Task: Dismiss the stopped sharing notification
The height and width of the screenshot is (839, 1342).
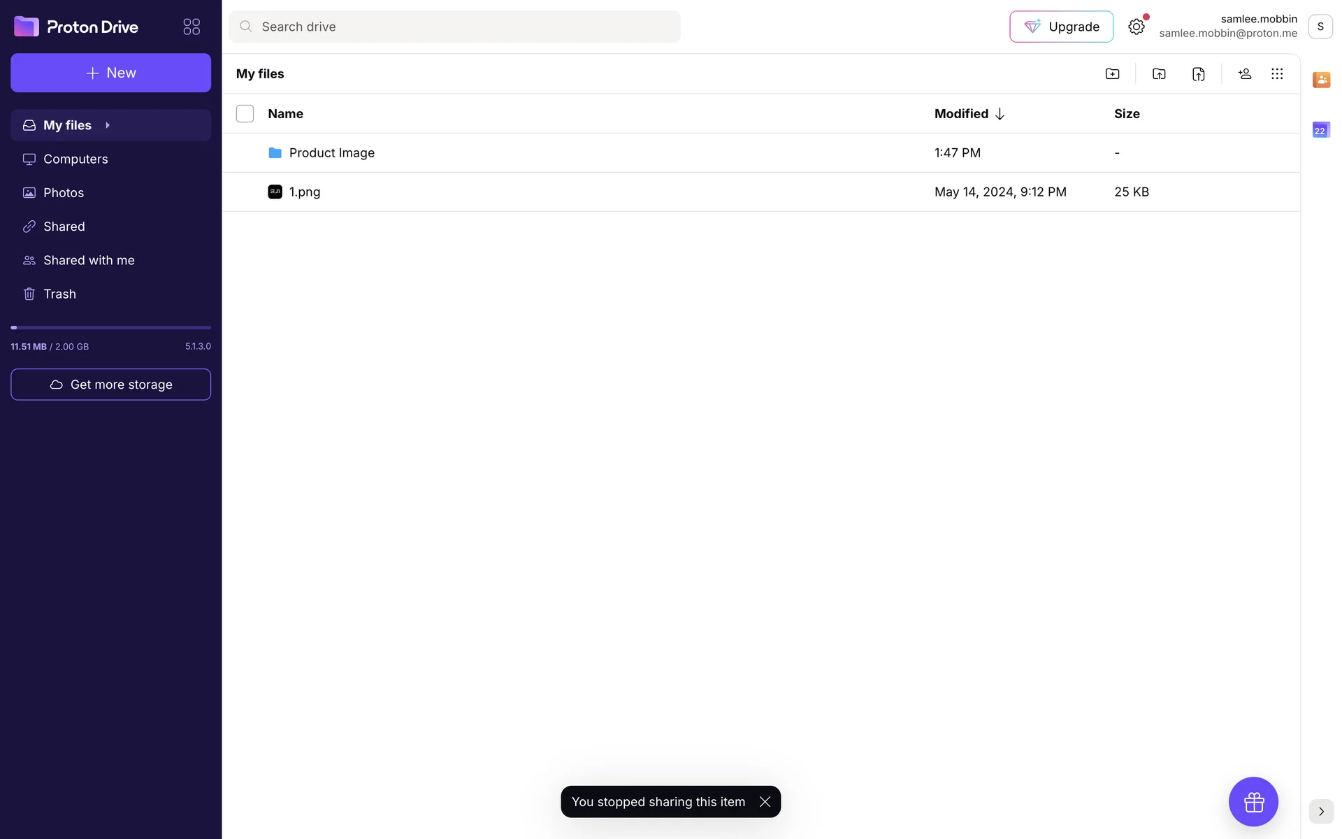Action: click(x=765, y=802)
